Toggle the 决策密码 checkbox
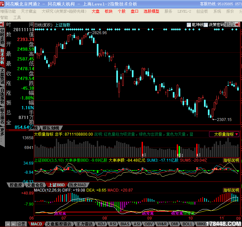 point(206,25)
